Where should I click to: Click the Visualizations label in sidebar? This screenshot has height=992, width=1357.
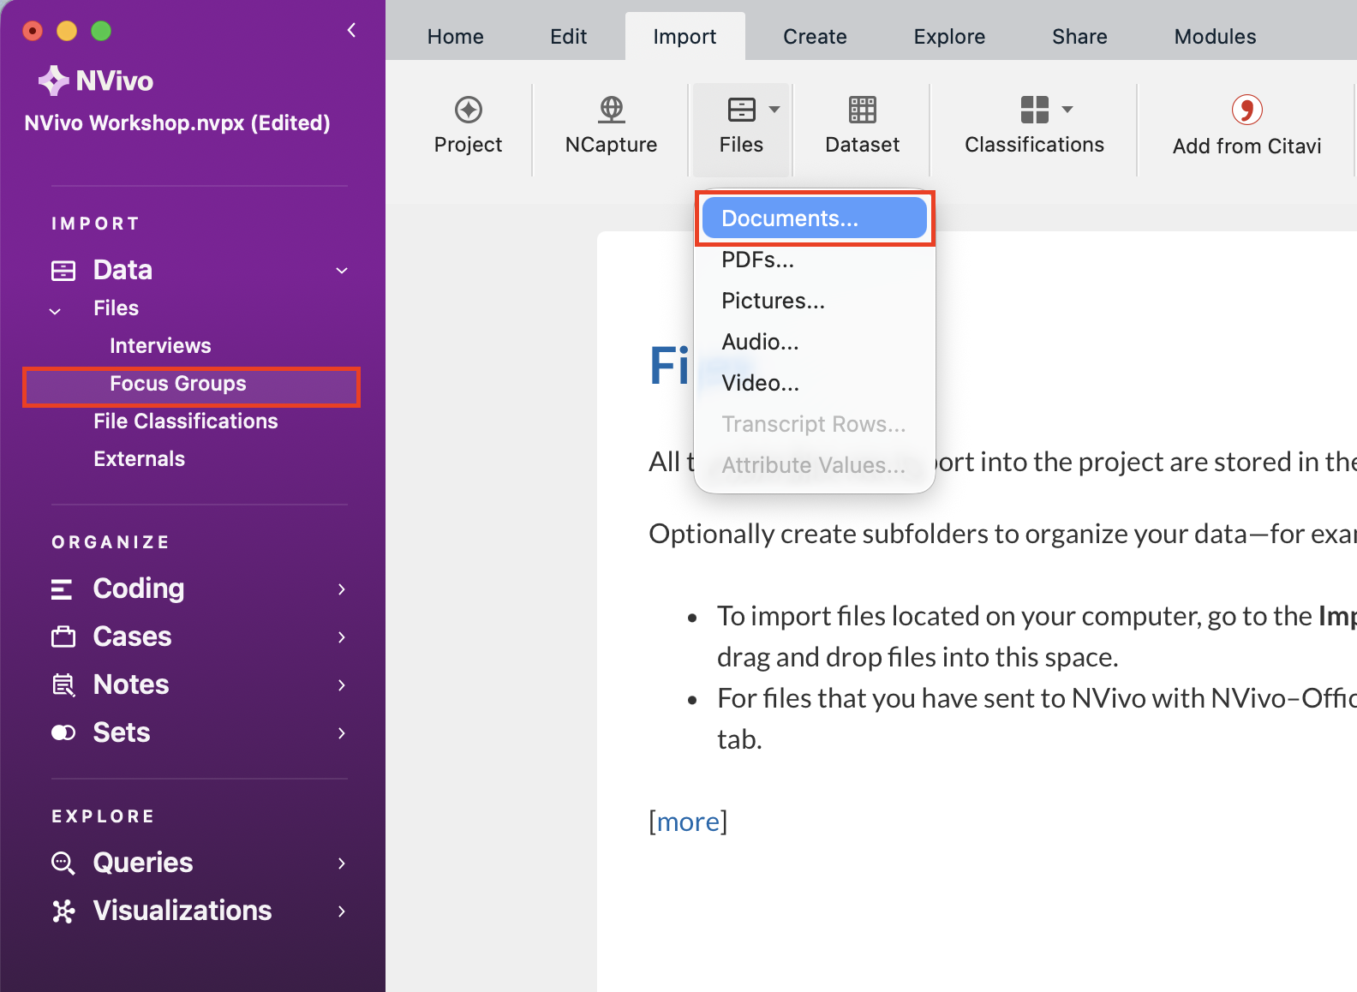coord(182,911)
